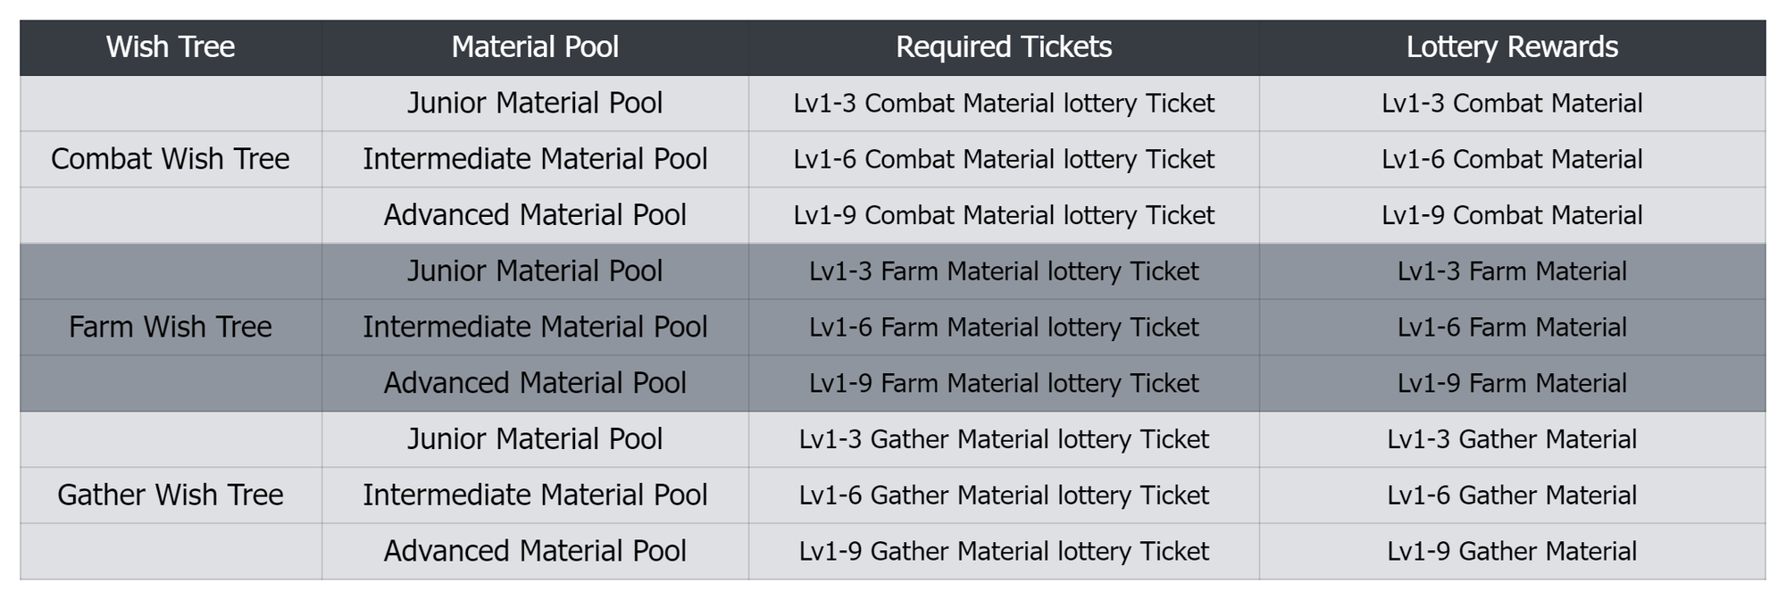The height and width of the screenshot is (600, 1786).
Task: Select Lv1-9 Gather Material lottery Ticket
Action: point(1004,551)
